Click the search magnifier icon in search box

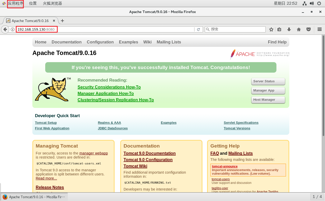coord(208,29)
